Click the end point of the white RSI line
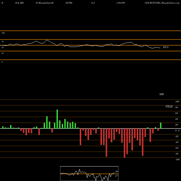This screenshot has height=181, width=181. (160, 48)
